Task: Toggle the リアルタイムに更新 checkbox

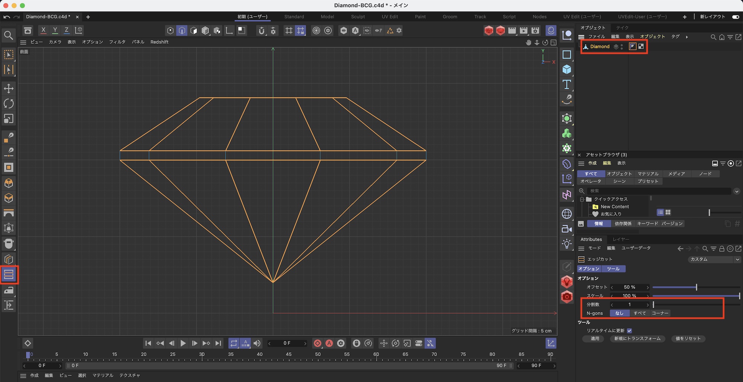Action: [629, 331]
